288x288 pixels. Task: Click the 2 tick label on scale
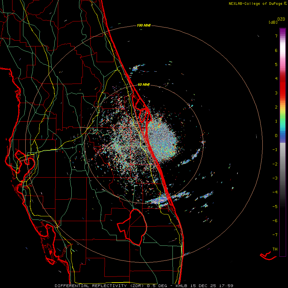click(x=276, y=107)
